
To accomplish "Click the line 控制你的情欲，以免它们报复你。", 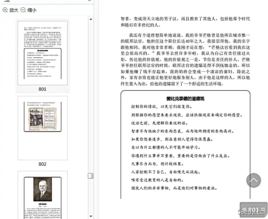I will click(162, 107).
